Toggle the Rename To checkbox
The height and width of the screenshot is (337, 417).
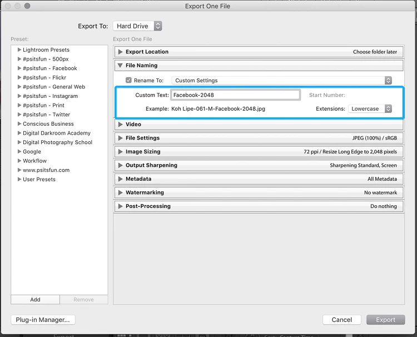pyautogui.click(x=128, y=80)
